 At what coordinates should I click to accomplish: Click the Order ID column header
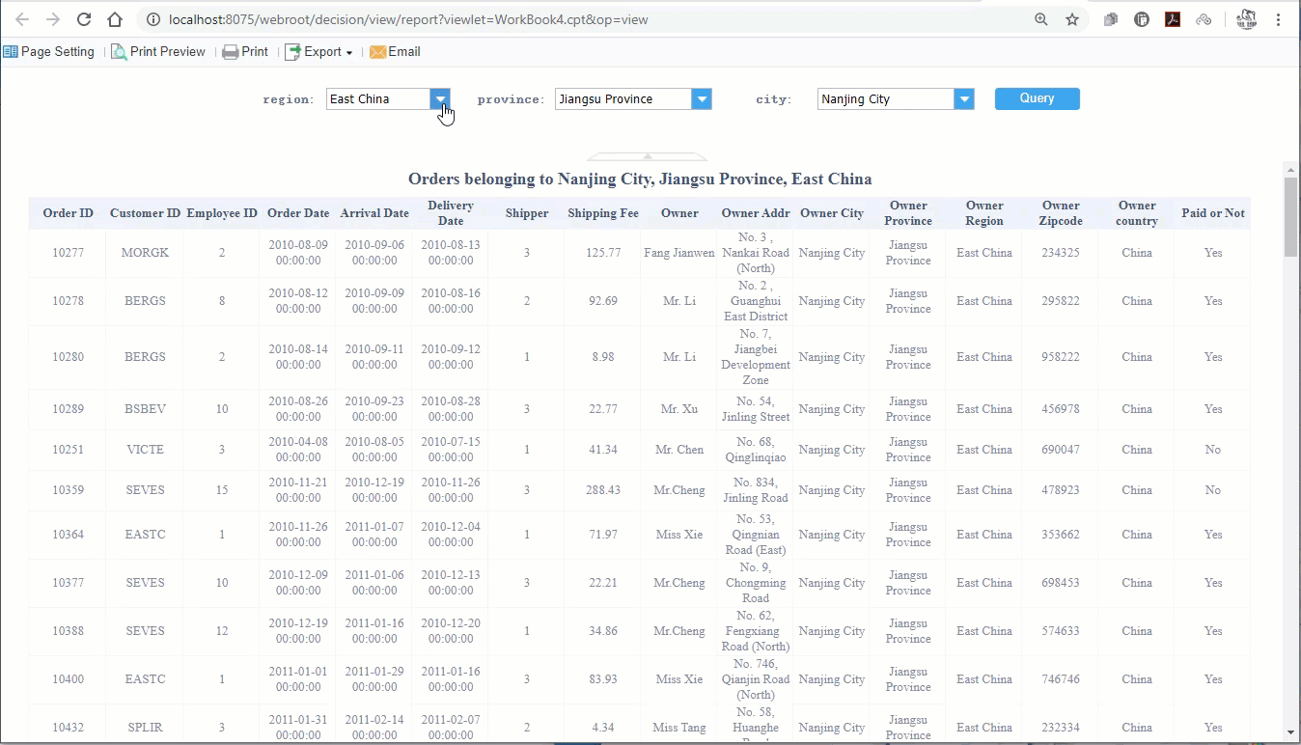click(68, 213)
